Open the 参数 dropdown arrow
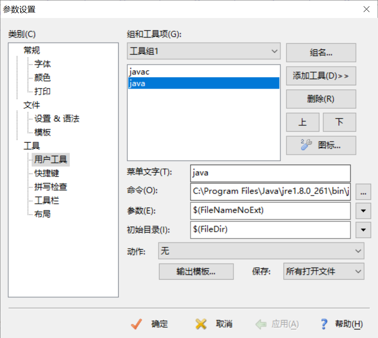This screenshot has height=338, width=378. point(363,211)
